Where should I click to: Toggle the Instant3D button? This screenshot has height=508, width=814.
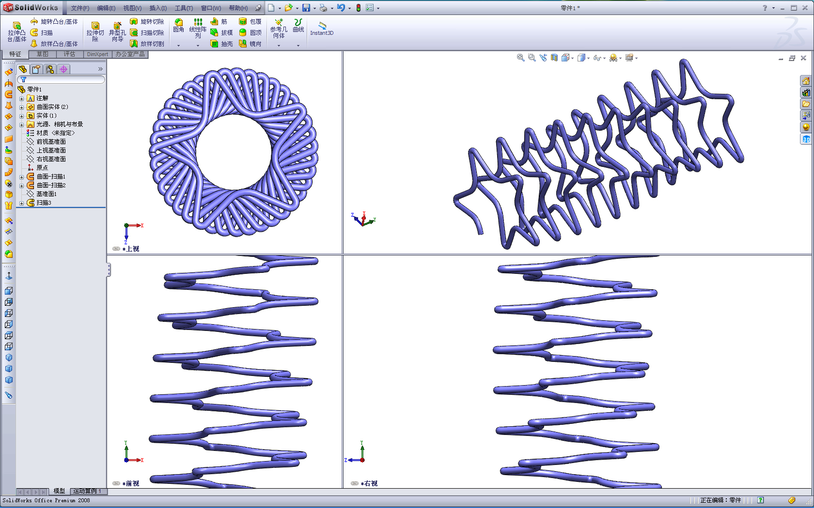tap(322, 29)
